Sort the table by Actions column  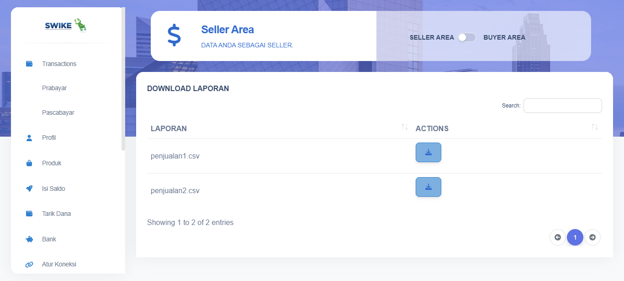[594, 127]
